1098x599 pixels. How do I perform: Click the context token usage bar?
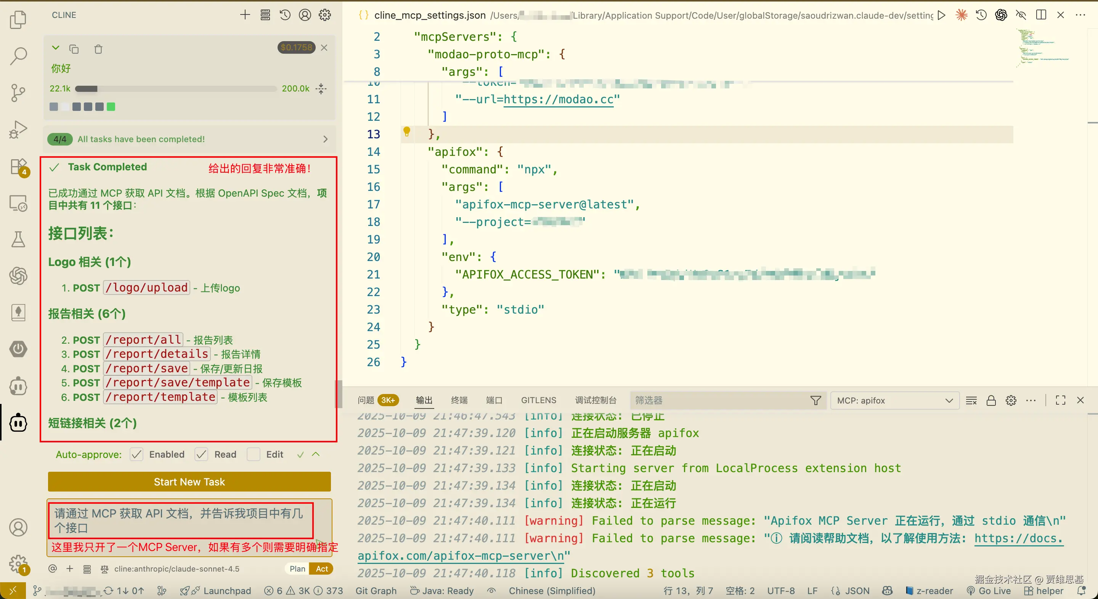pyautogui.click(x=176, y=89)
